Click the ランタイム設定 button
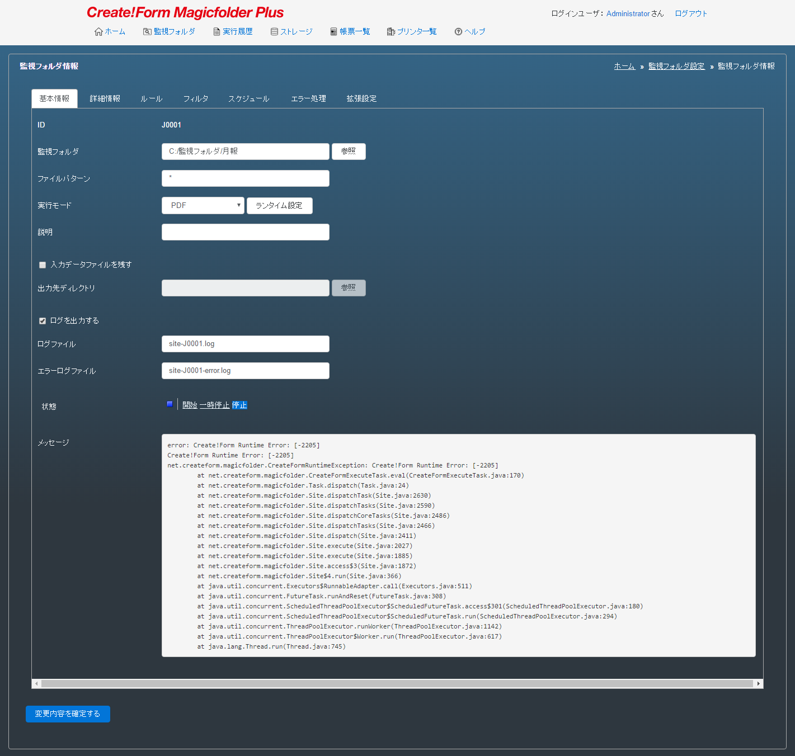This screenshot has width=795, height=756. (279, 205)
